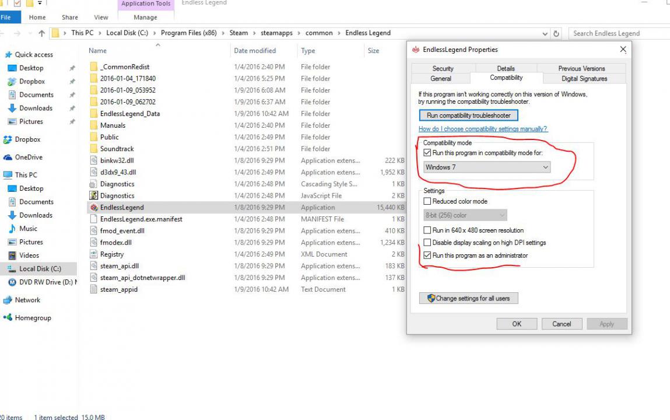Select the Diagnostics JavaScript file icon

click(x=93, y=195)
